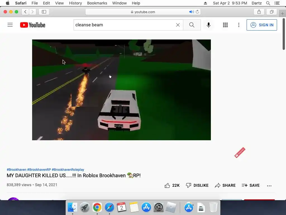Open the Edit menu
The height and width of the screenshot is (215, 286).
click(46, 3)
